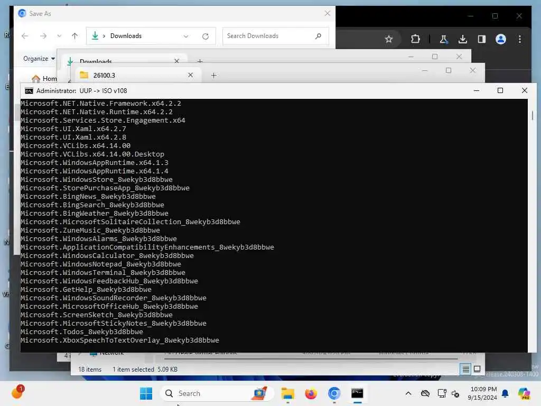The width and height of the screenshot is (541, 406).
Task: Close the Downloads Explorer tab
Action: [x=177, y=61]
